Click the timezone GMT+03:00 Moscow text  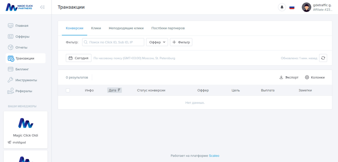pyautogui.click(x=134, y=58)
